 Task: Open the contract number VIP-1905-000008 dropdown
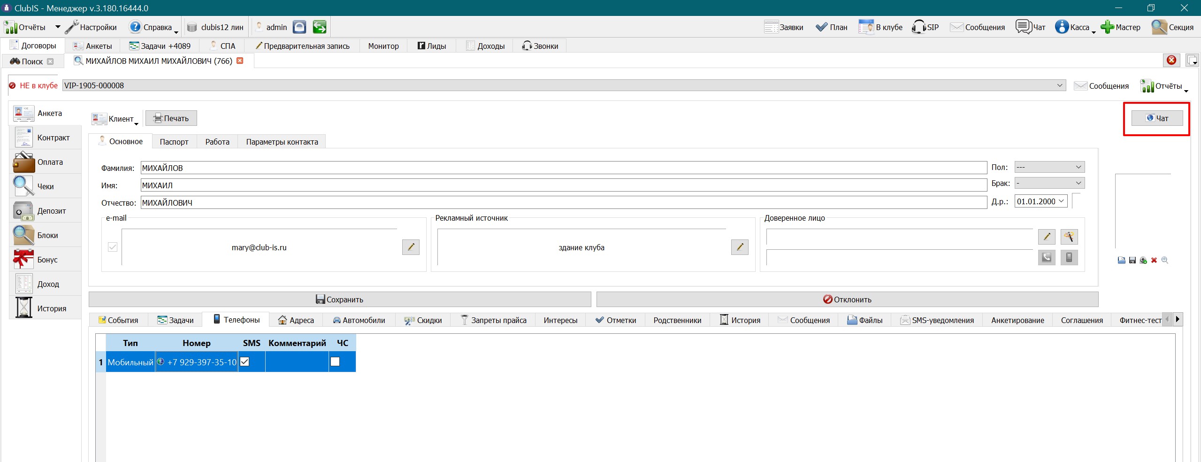[x=564, y=85]
